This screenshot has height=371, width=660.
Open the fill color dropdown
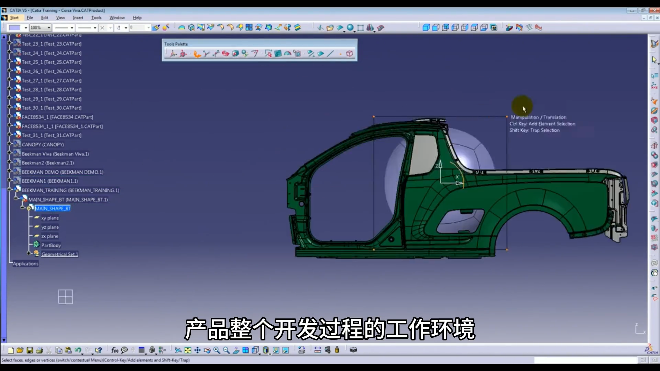(x=26, y=27)
